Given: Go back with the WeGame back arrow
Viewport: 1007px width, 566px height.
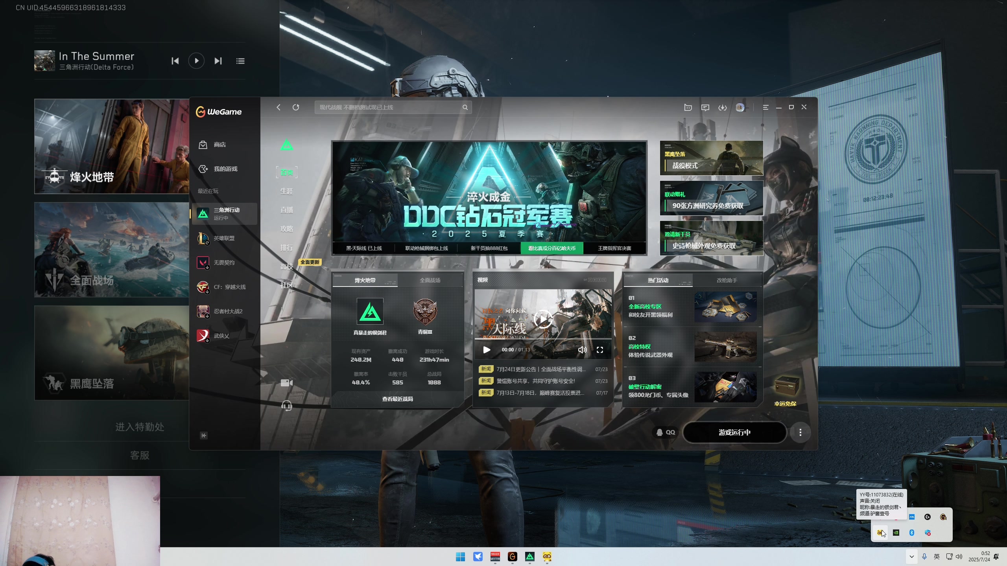Looking at the screenshot, I should click(278, 107).
